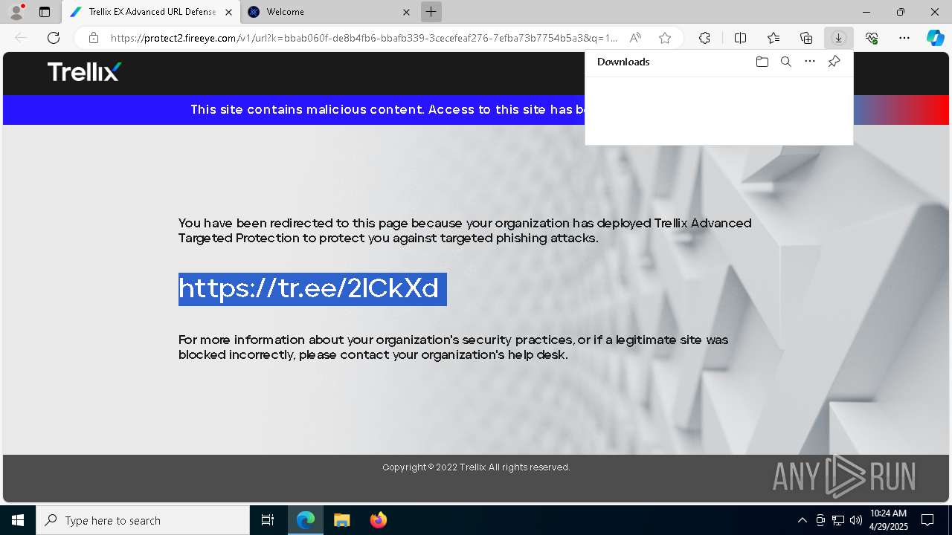Open downloads folder from Downloads panel
952x535 pixels.
point(762,62)
